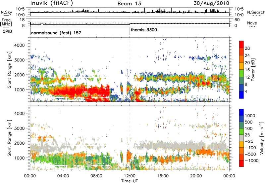Image resolution: width=265 pixels, height=183 pixels.
Task: Click '3000' on velocity panel range axis
Action: pyautogui.click(x=20, y=128)
